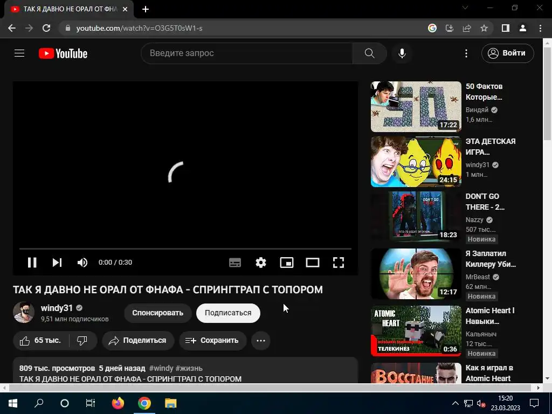Open DON'T GO THERE video thumbnail
Image resolution: width=552 pixels, height=414 pixels.
[416, 217]
